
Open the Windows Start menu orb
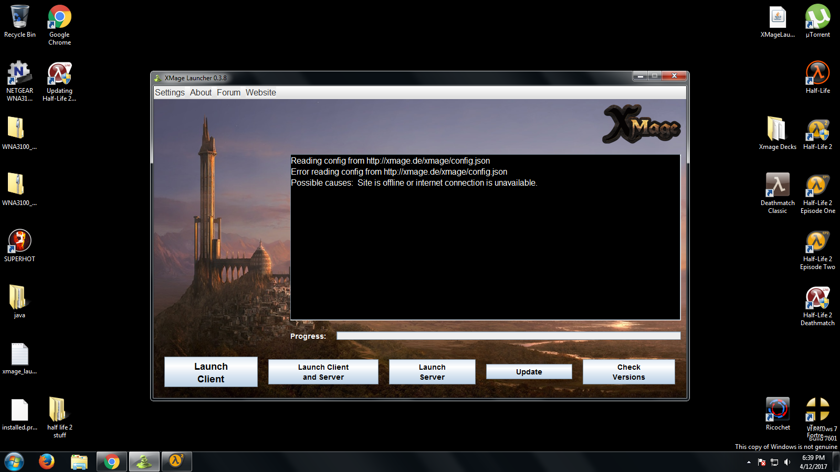point(14,462)
